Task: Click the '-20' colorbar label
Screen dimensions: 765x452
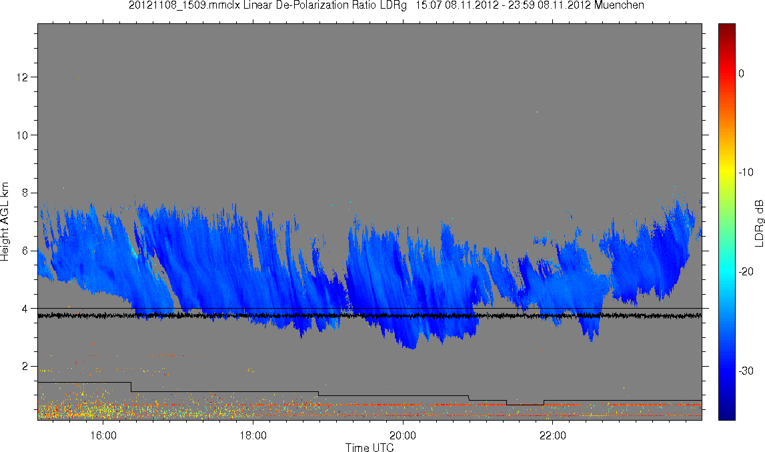Action: (746, 271)
